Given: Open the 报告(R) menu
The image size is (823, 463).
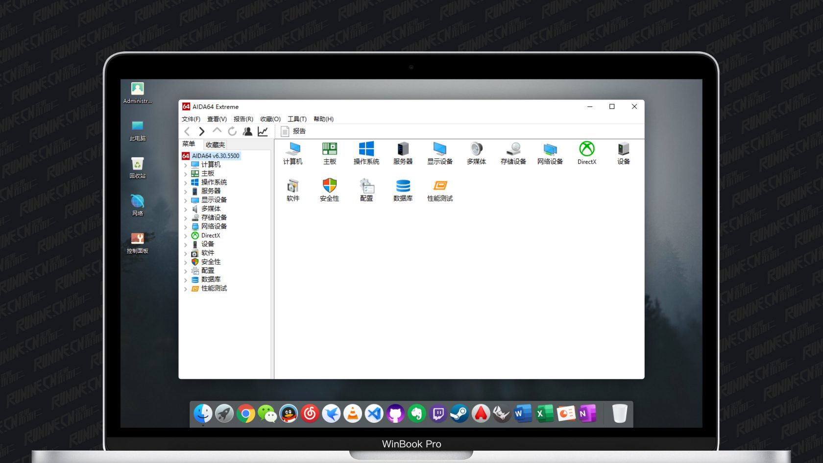Looking at the screenshot, I should click(243, 119).
